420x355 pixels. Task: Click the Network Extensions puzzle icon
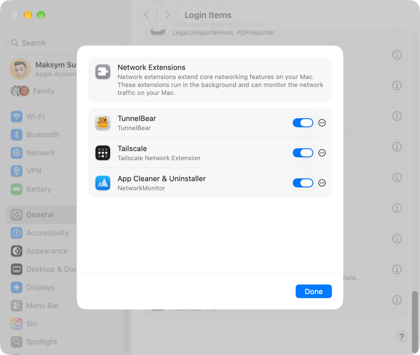pyautogui.click(x=103, y=72)
